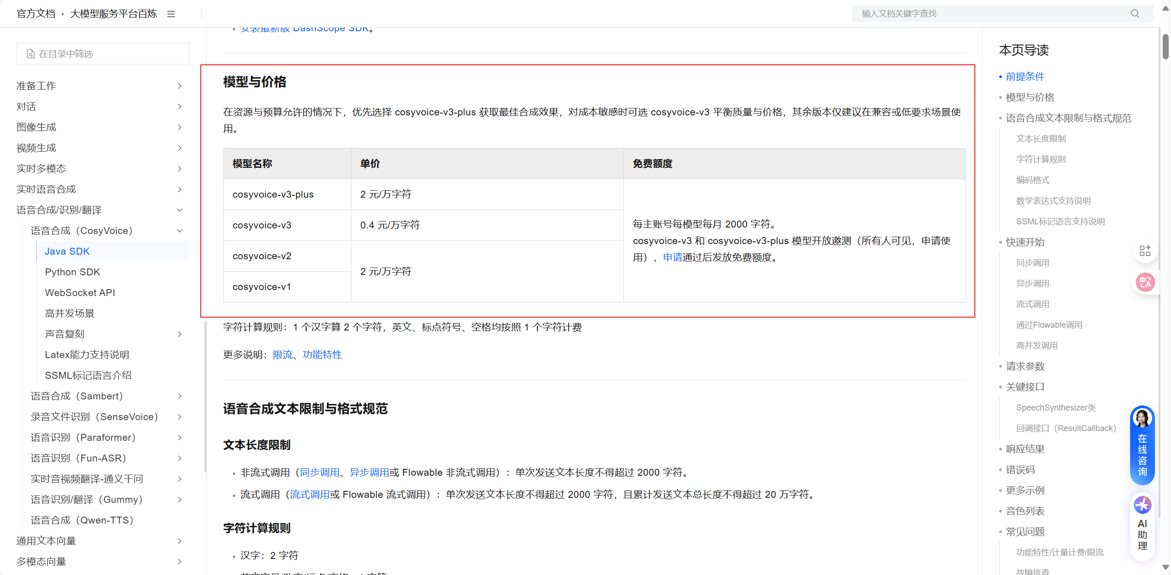Jump to 模型与价格 in page guide

tap(1030, 97)
